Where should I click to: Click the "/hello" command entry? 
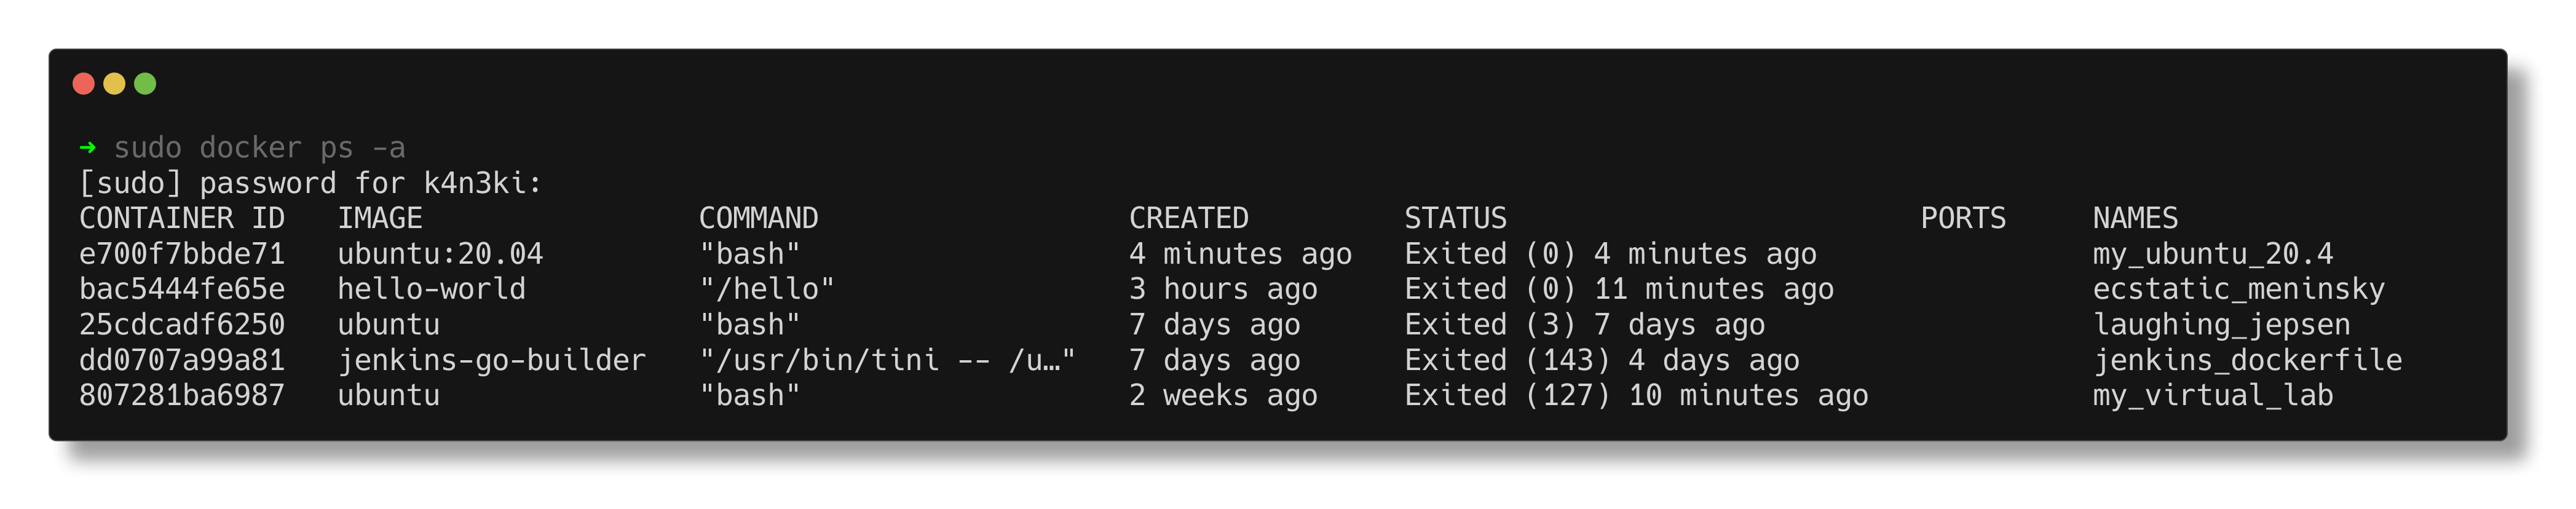pos(767,289)
